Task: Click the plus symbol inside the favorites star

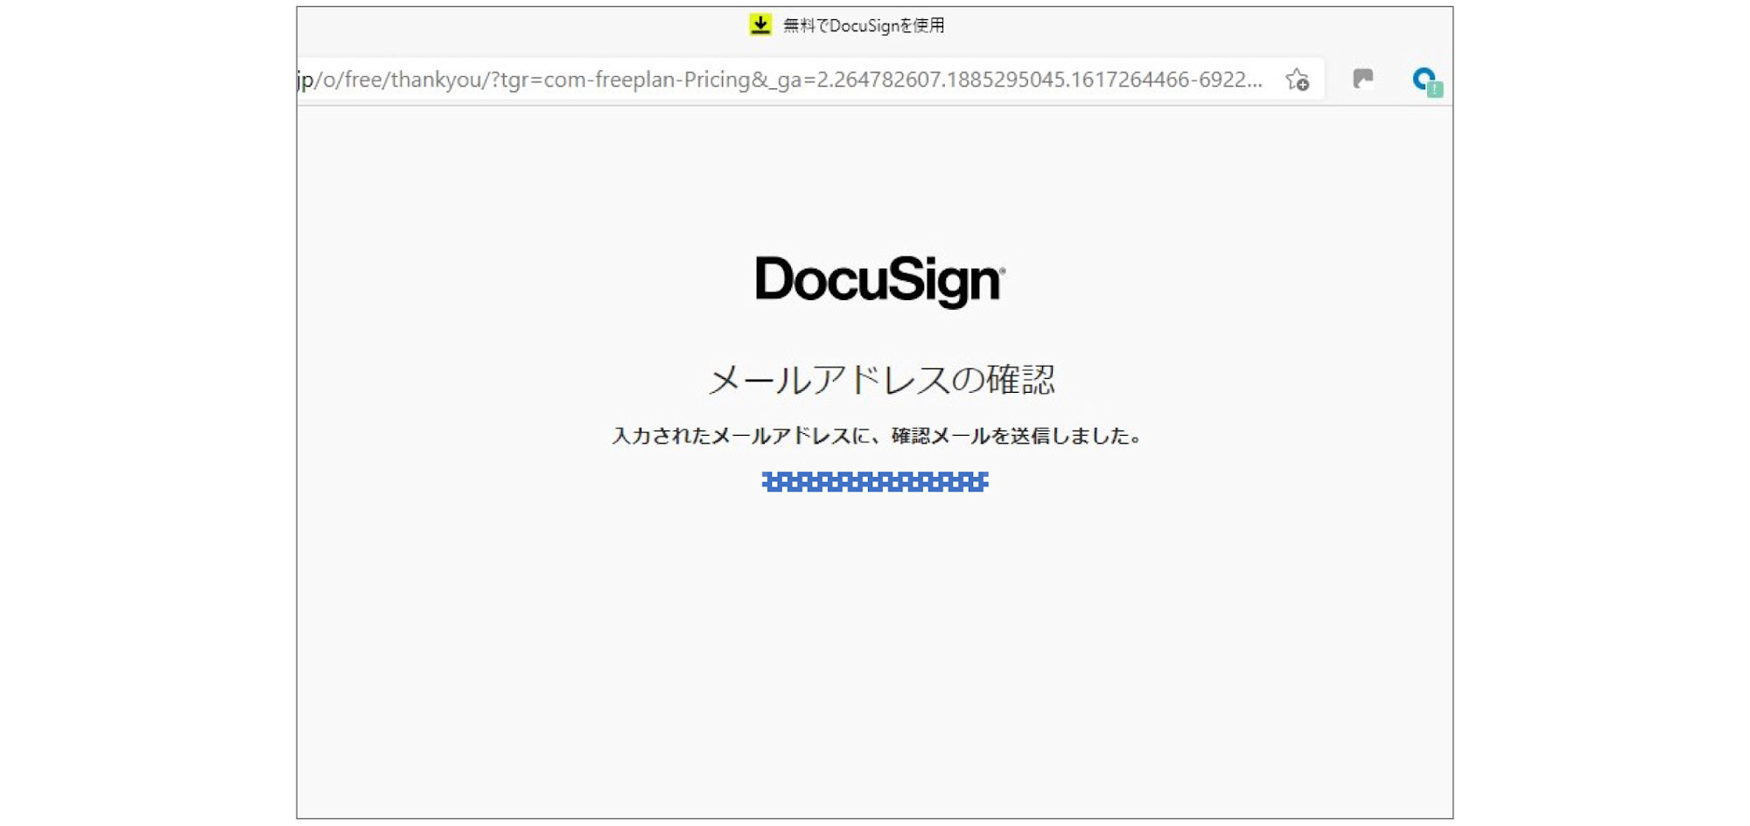Action: click(x=1301, y=85)
